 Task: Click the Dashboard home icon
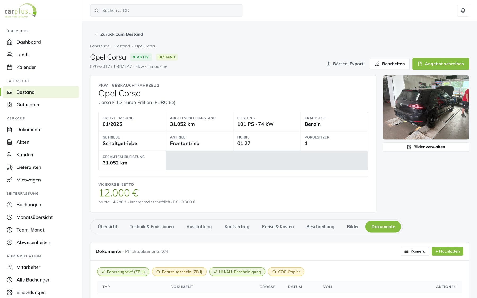point(10,42)
